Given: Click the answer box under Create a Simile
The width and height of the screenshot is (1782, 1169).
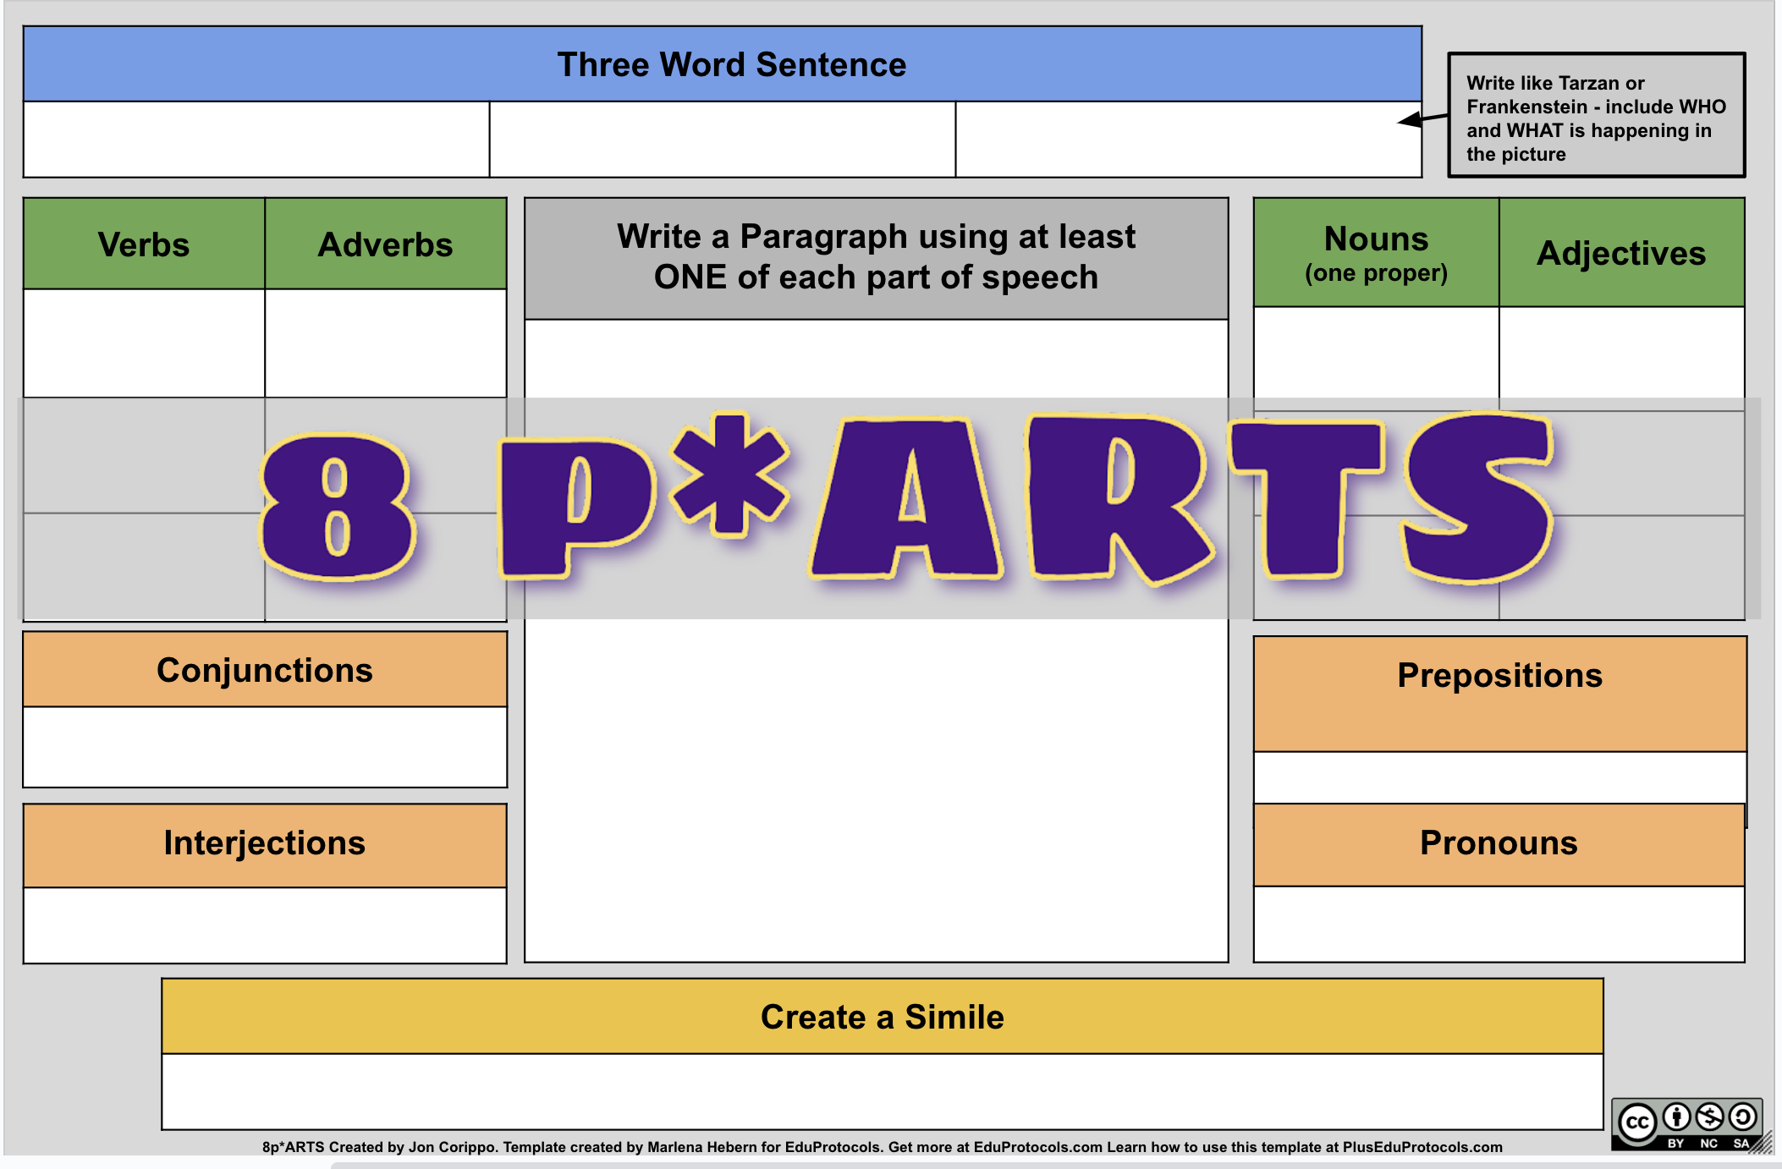Looking at the screenshot, I should pos(882,1090).
